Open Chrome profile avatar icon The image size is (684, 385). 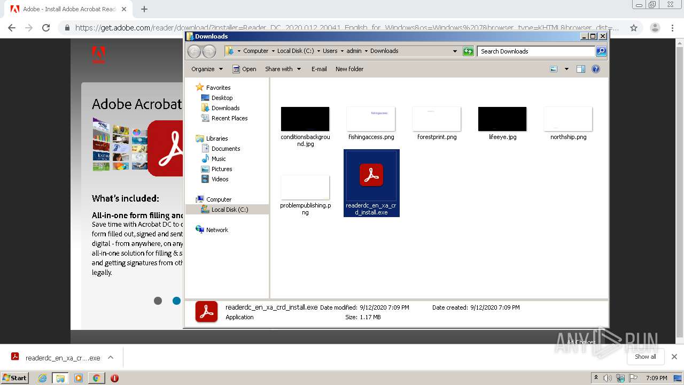655,28
